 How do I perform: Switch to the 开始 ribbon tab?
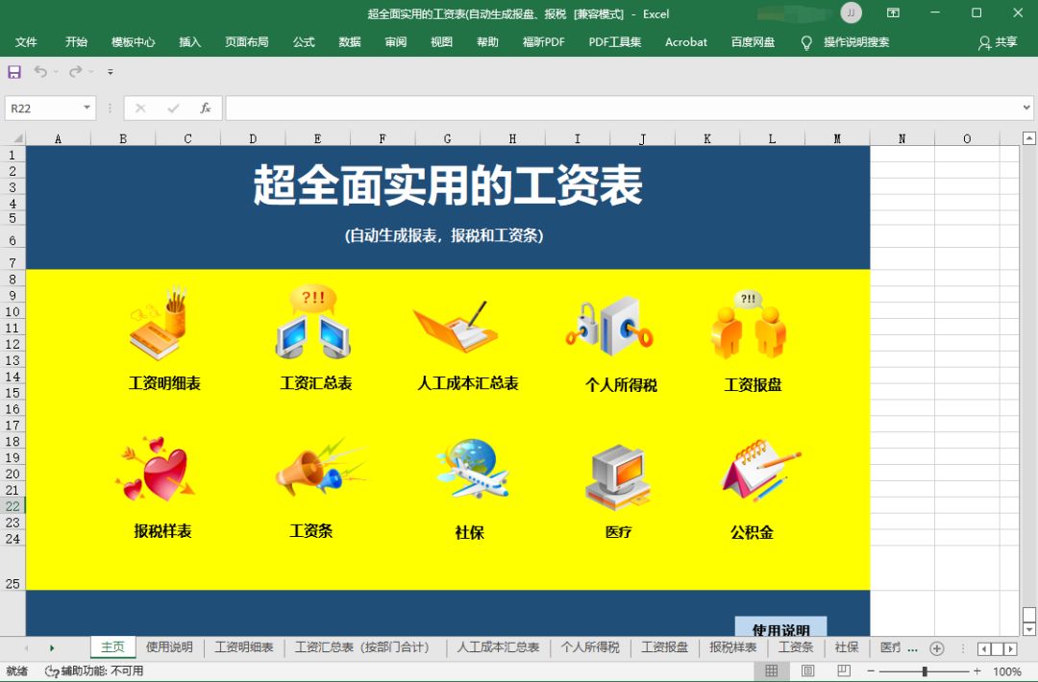pos(76,41)
